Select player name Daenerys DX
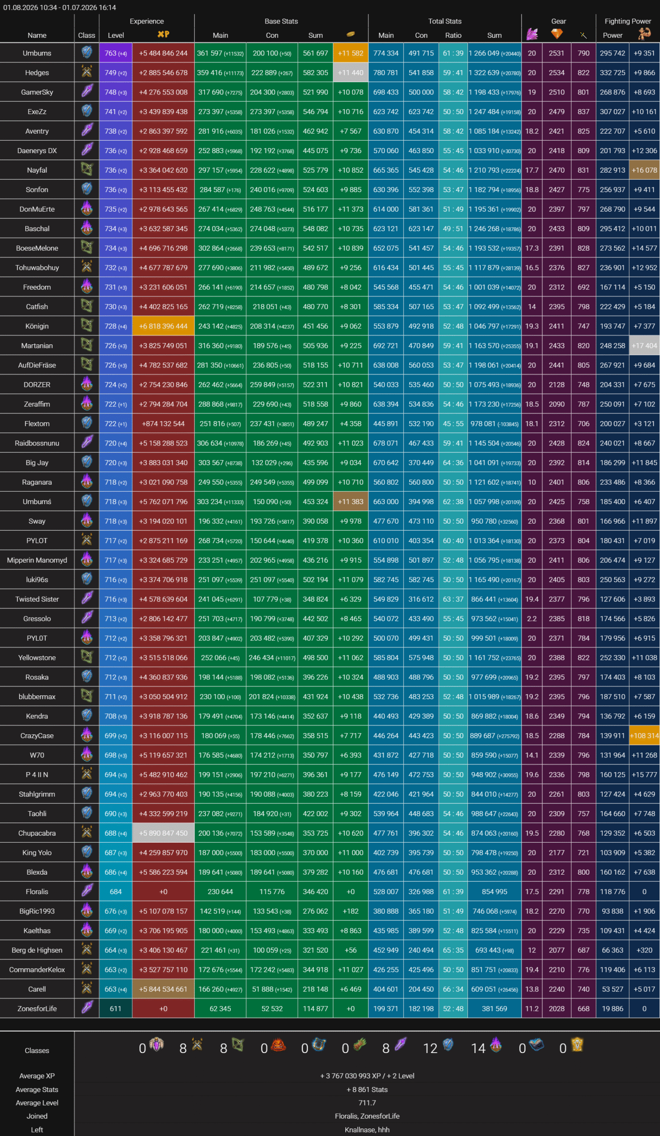Screen dimensions: 660x1136 (37, 150)
